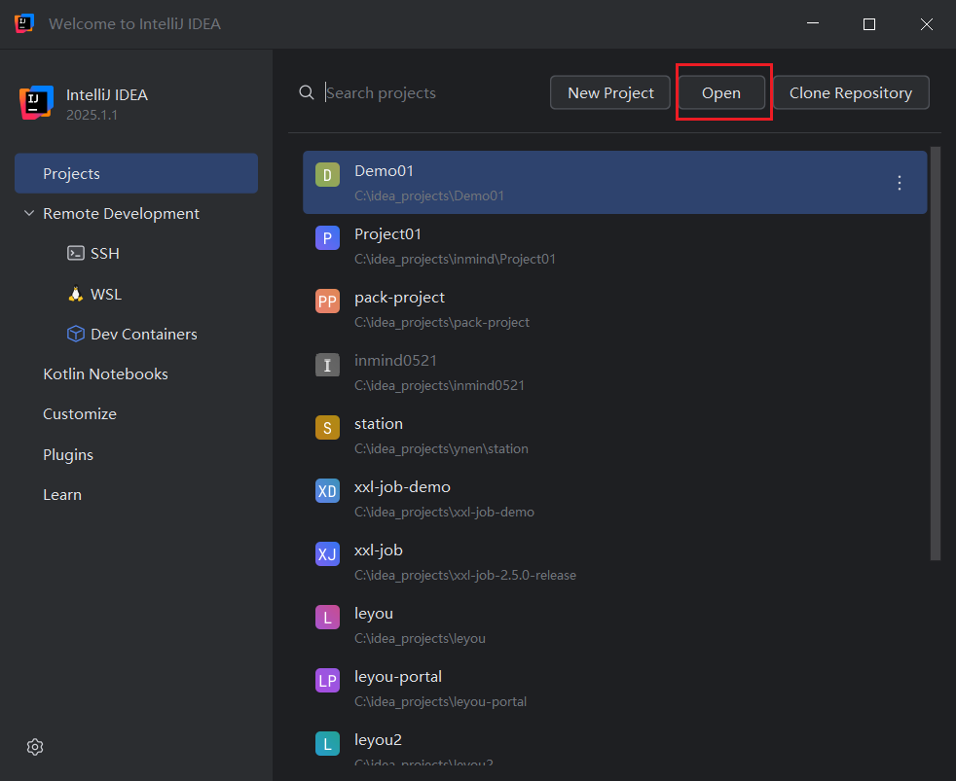Image resolution: width=956 pixels, height=781 pixels.
Task: Open the WSL remote development option
Action: [x=105, y=295]
